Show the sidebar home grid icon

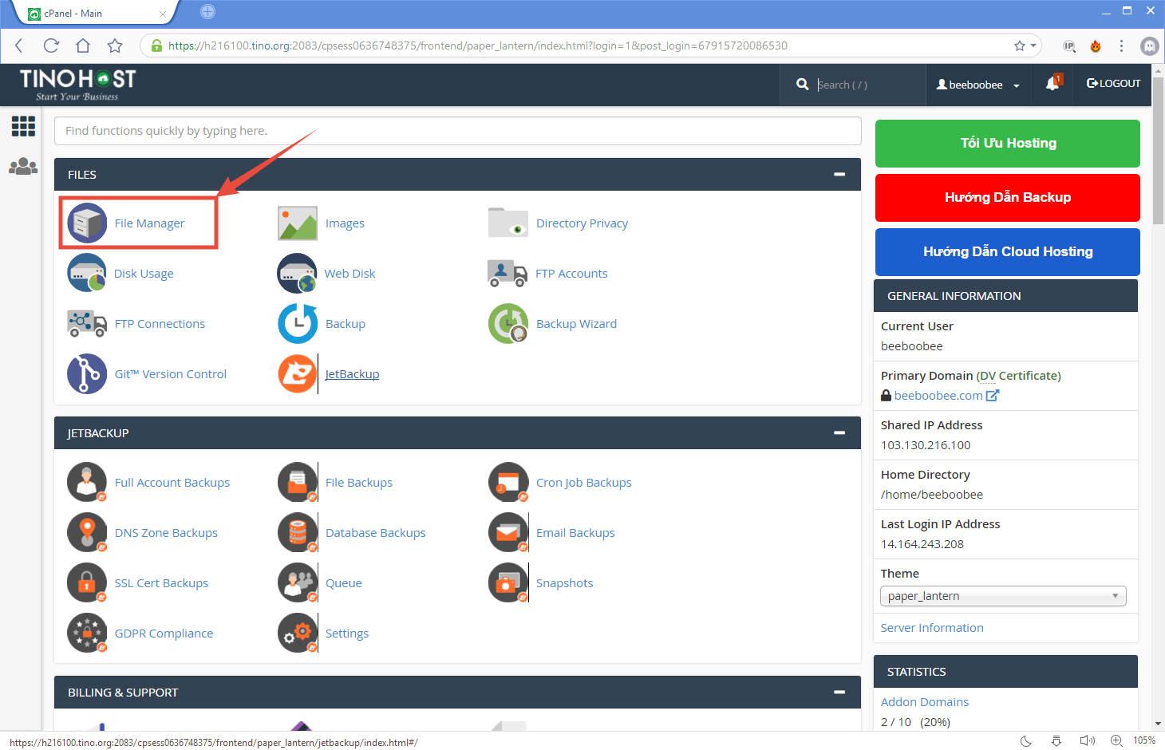23,126
